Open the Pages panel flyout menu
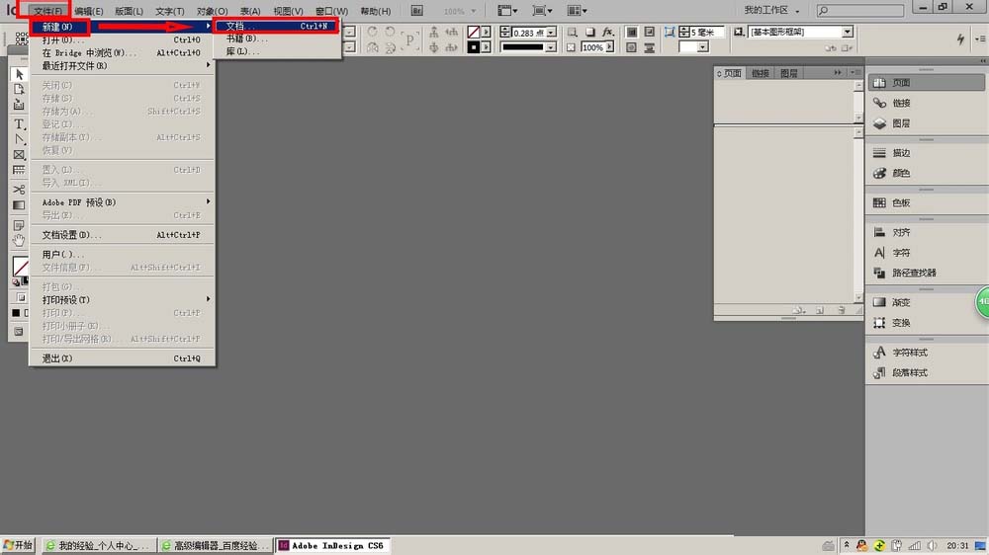989x555 pixels. click(855, 73)
